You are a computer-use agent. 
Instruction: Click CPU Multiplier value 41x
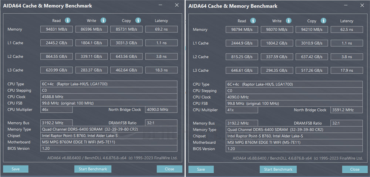[242, 110]
